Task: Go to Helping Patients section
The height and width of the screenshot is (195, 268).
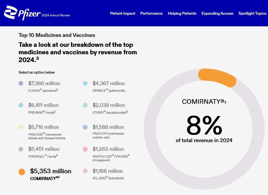Action: coord(182,13)
